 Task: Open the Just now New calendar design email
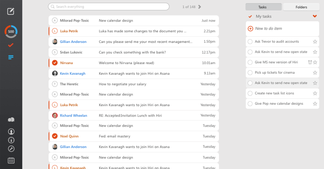click(134, 21)
